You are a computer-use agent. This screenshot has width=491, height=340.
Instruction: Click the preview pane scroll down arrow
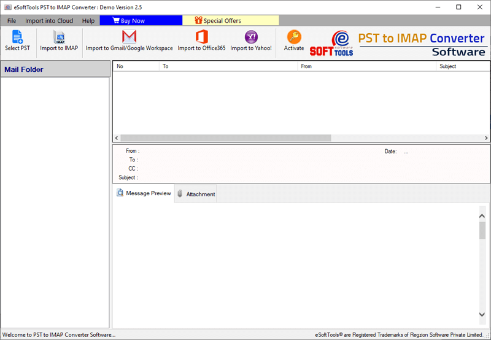click(x=482, y=314)
